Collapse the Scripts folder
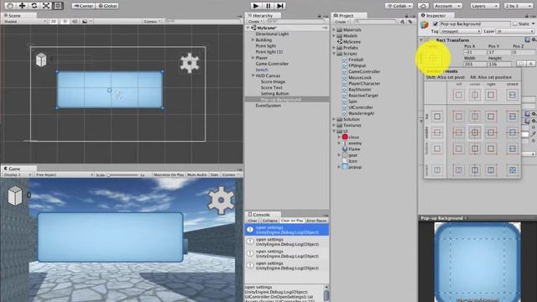 tap(334, 54)
